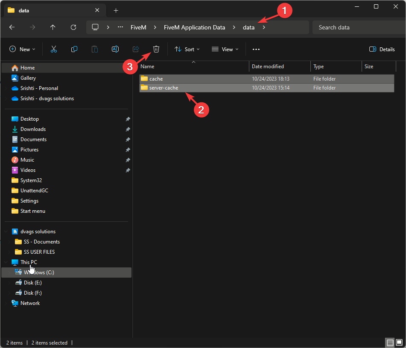Select Windows (C:) drive
Image resolution: width=406 pixels, height=348 pixels.
point(67,273)
